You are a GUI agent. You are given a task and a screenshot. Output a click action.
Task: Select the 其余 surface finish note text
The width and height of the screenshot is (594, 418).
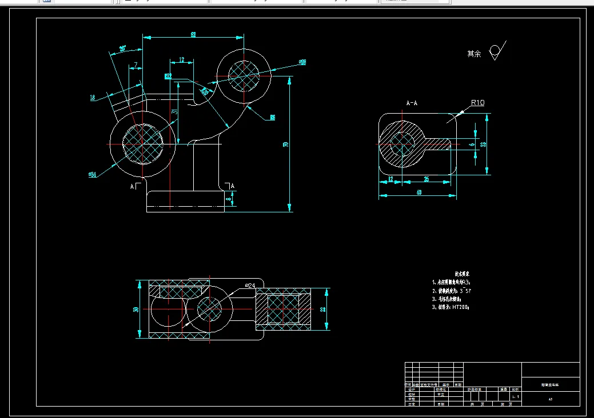474,54
